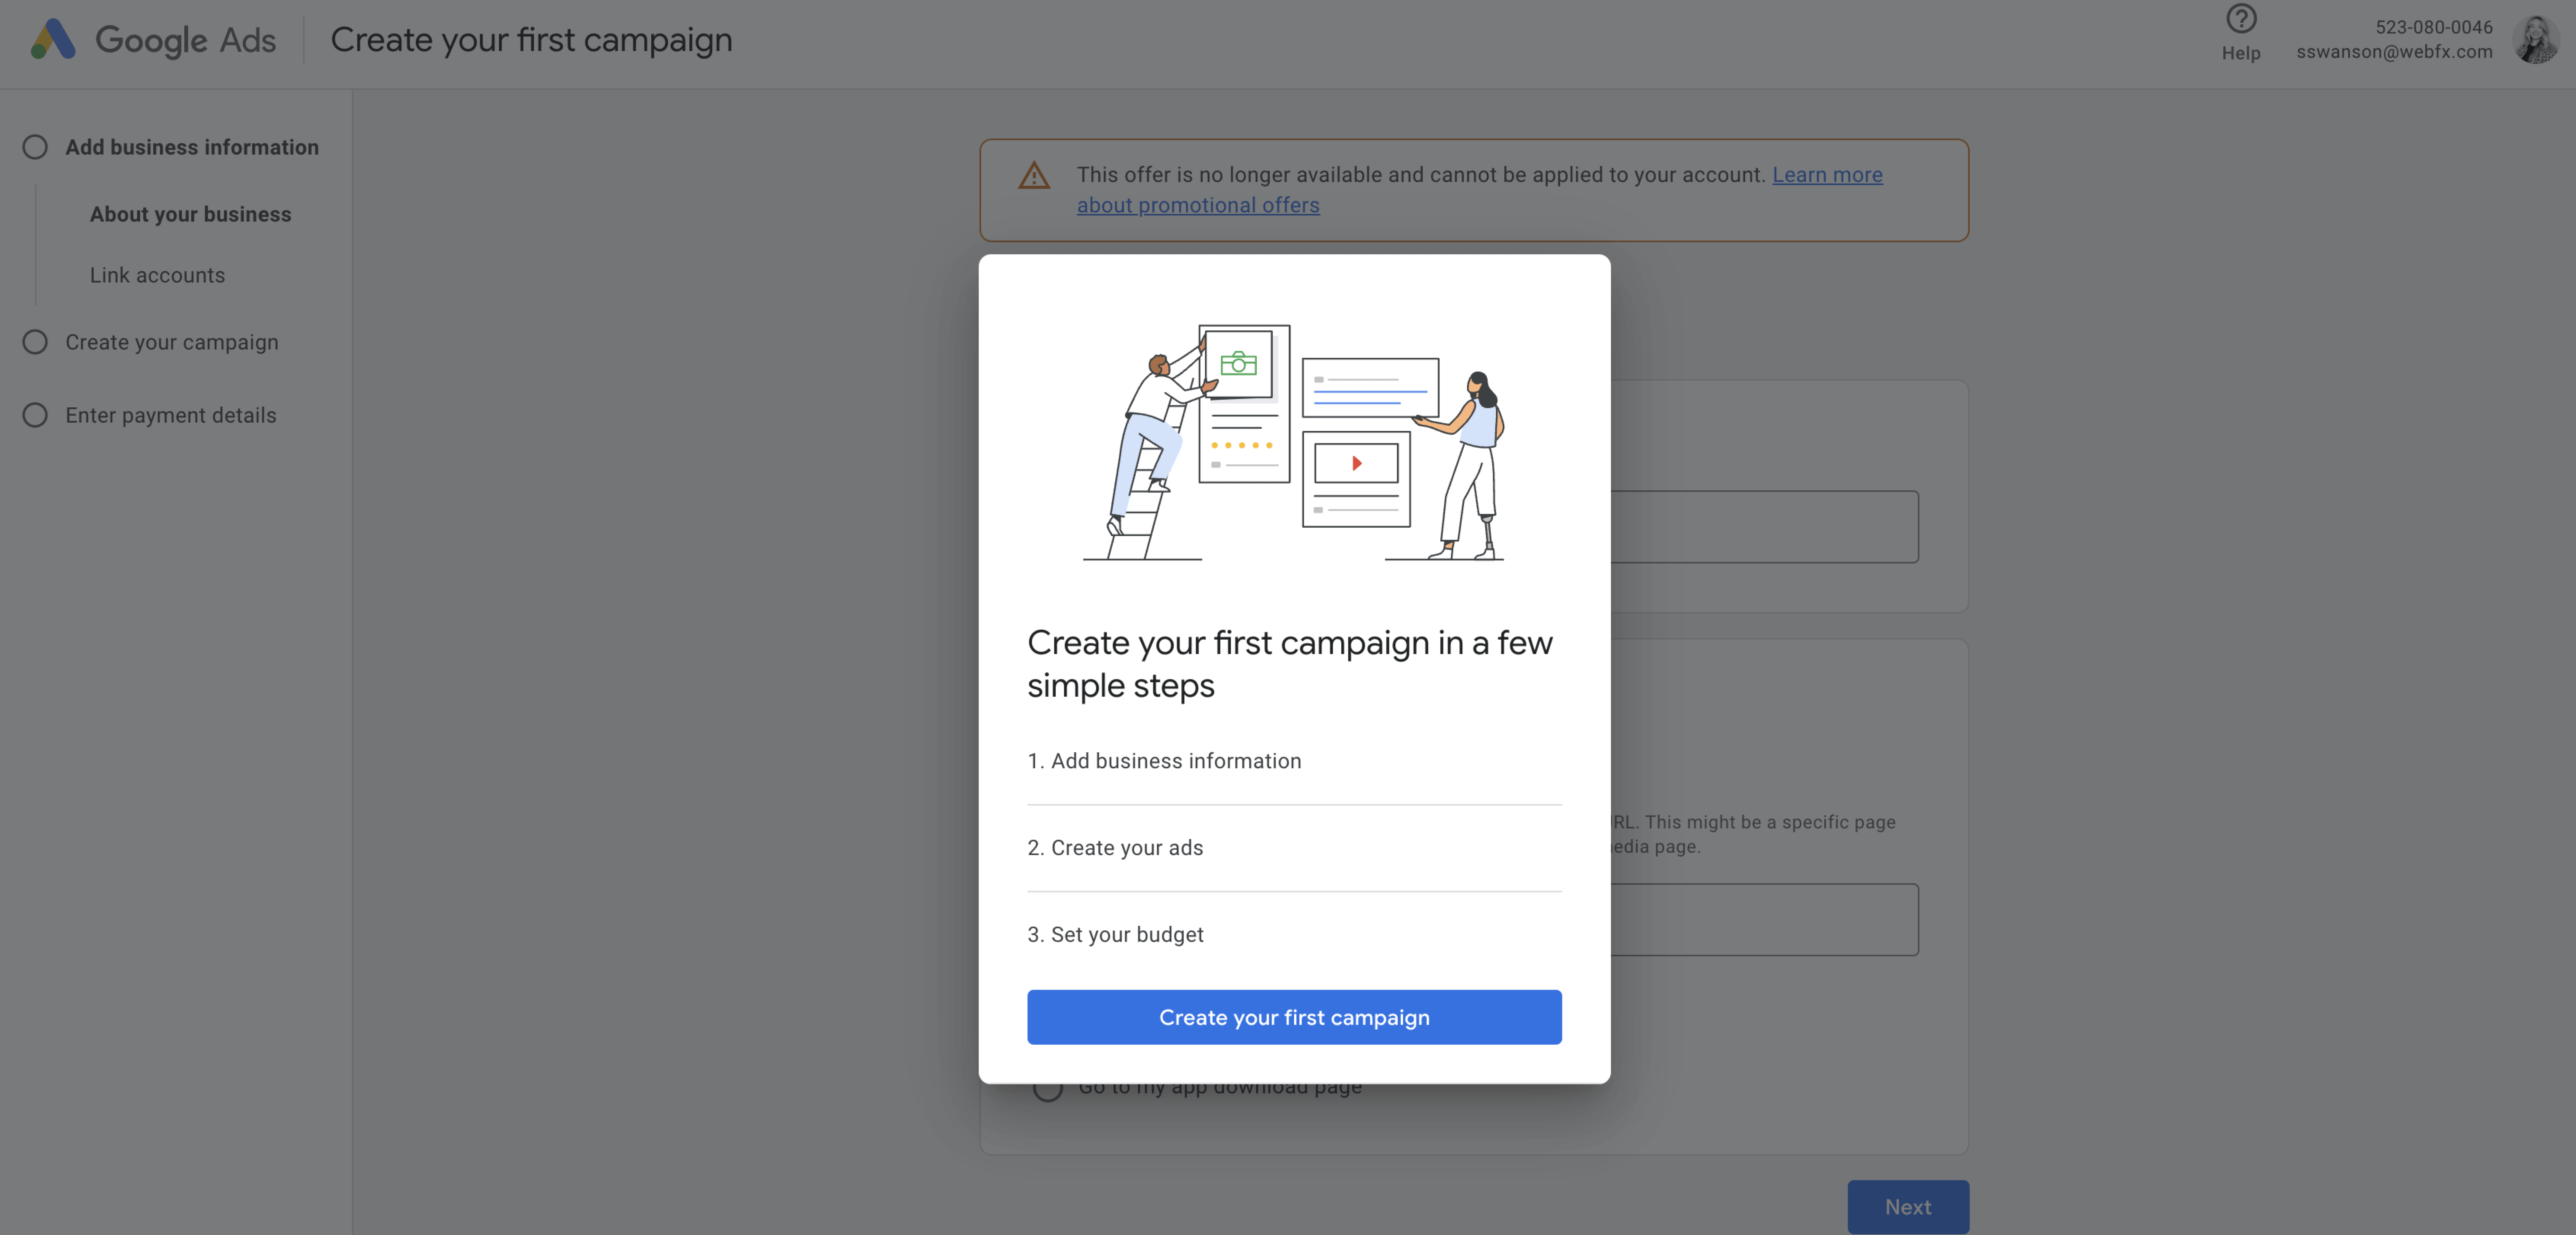This screenshot has width=2576, height=1235.
Task: Open the About your business section
Action: tap(190, 214)
